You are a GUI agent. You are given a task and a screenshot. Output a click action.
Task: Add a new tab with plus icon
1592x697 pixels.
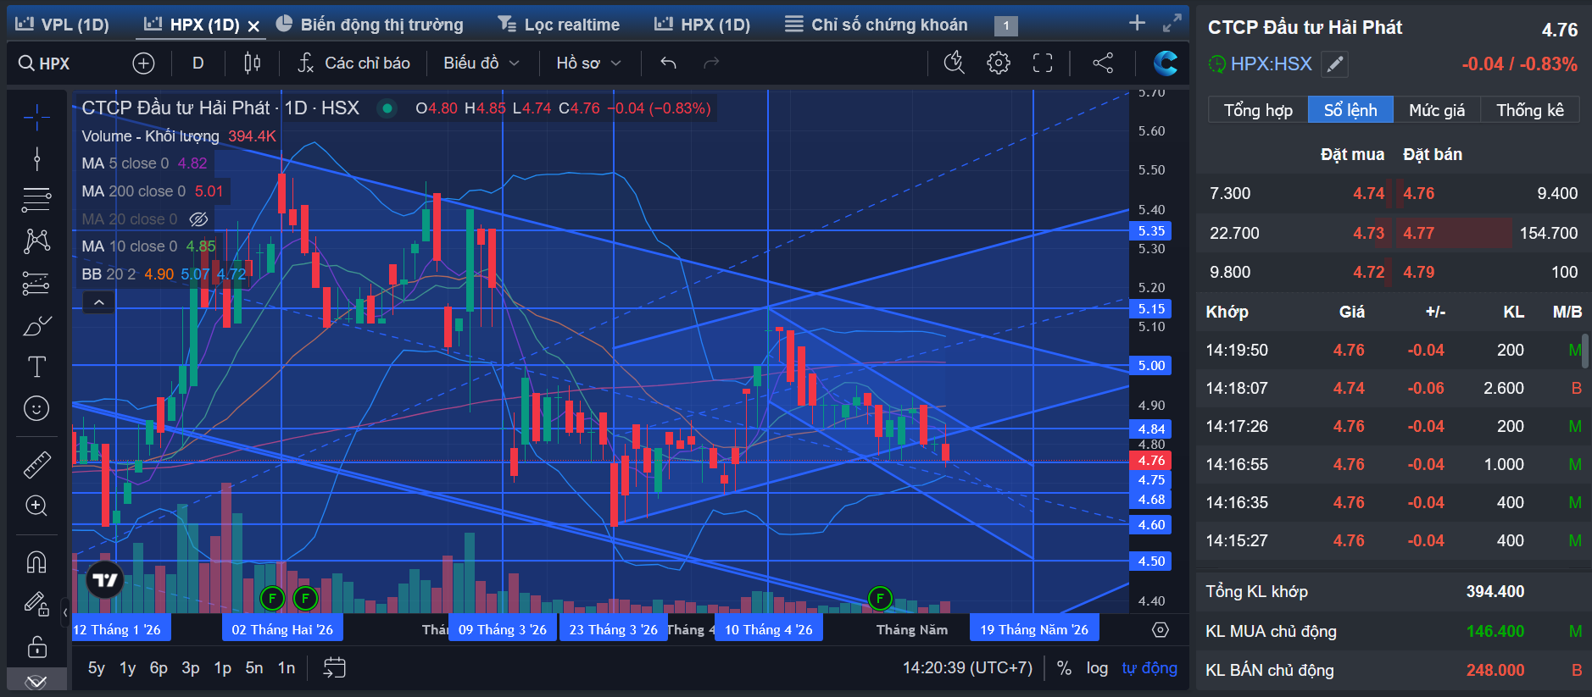(1138, 24)
